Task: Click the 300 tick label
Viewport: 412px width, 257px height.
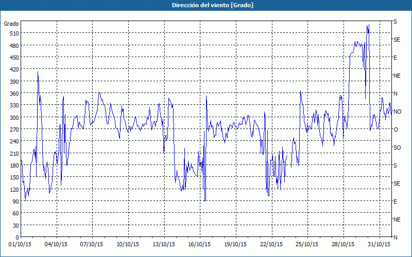Action: tap(14, 117)
